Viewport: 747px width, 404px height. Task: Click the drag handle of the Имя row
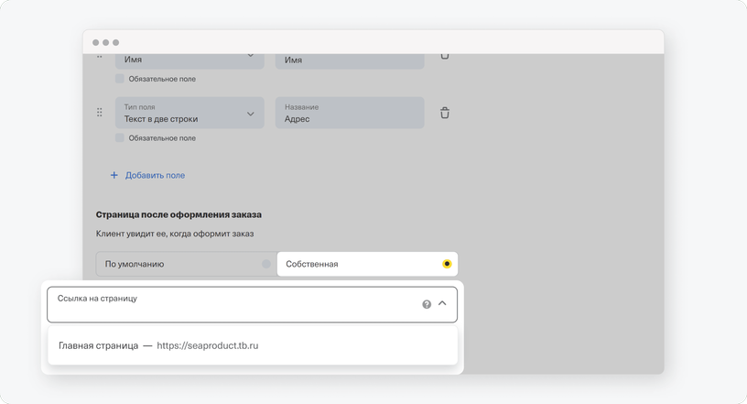[x=100, y=56]
